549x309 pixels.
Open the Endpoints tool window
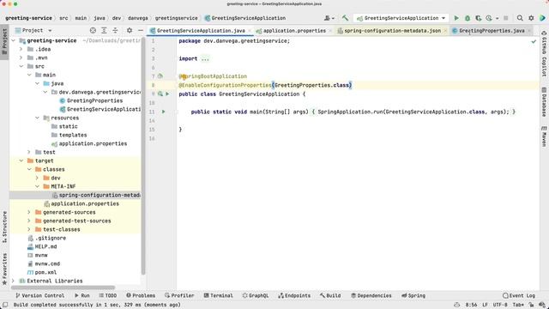[x=294, y=295]
